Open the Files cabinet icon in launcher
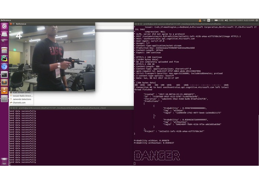 [4, 50]
